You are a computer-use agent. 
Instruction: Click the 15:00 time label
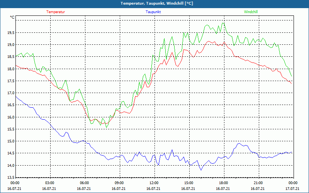(x=188, y=183)
